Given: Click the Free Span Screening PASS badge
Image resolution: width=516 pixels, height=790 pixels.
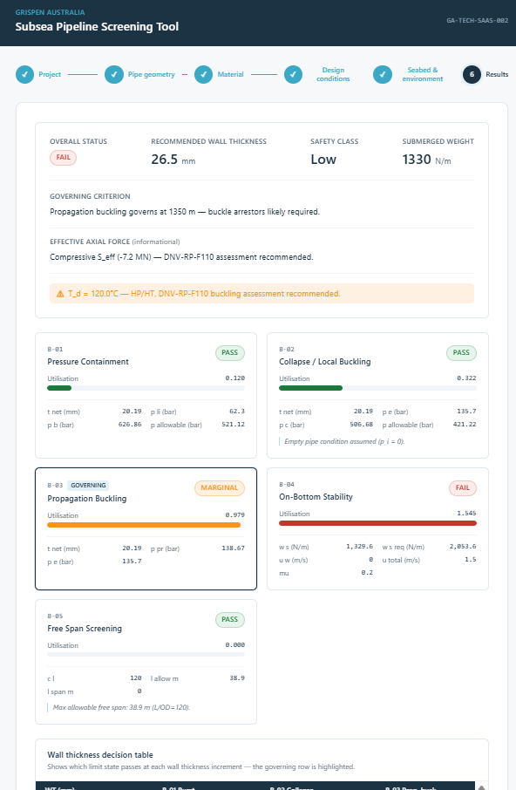Looking at the screenshot, I should 230,620.
